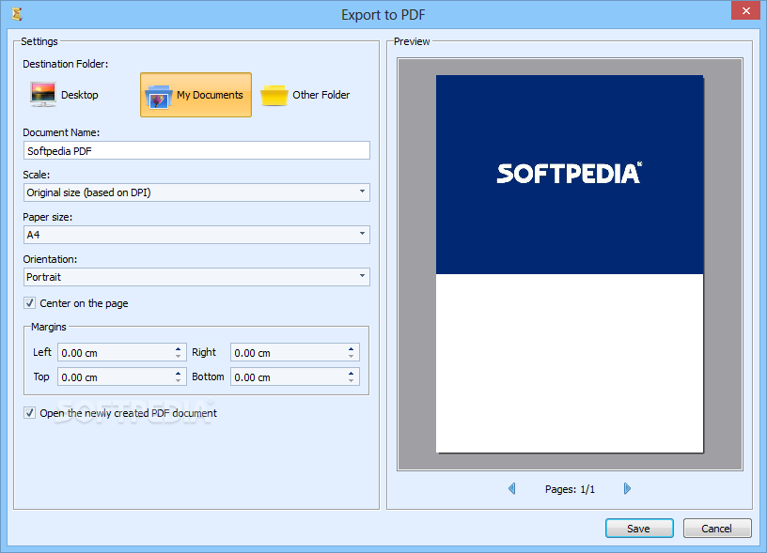Click the Cancel button
Screen dimensions: 767x553
pyautogui.click(x=717, y=528)
